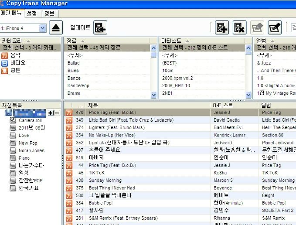Add tracks with the plus icon
Screen dimensions: 296x225
(222, 27)
